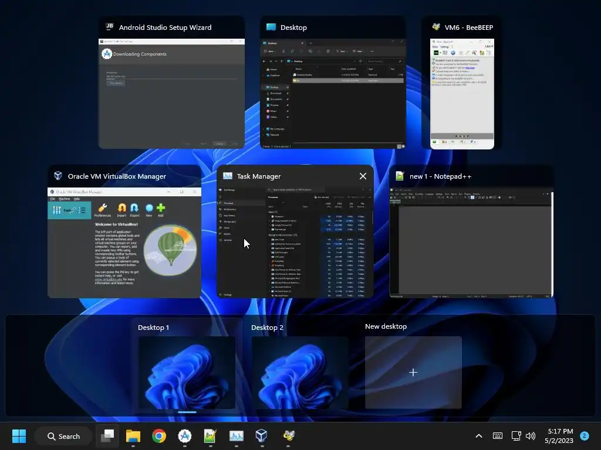Open the touch keyboard from the tray
Image resolution: width=601 pixels, height=450 pixels.
(x=498, y=436)
